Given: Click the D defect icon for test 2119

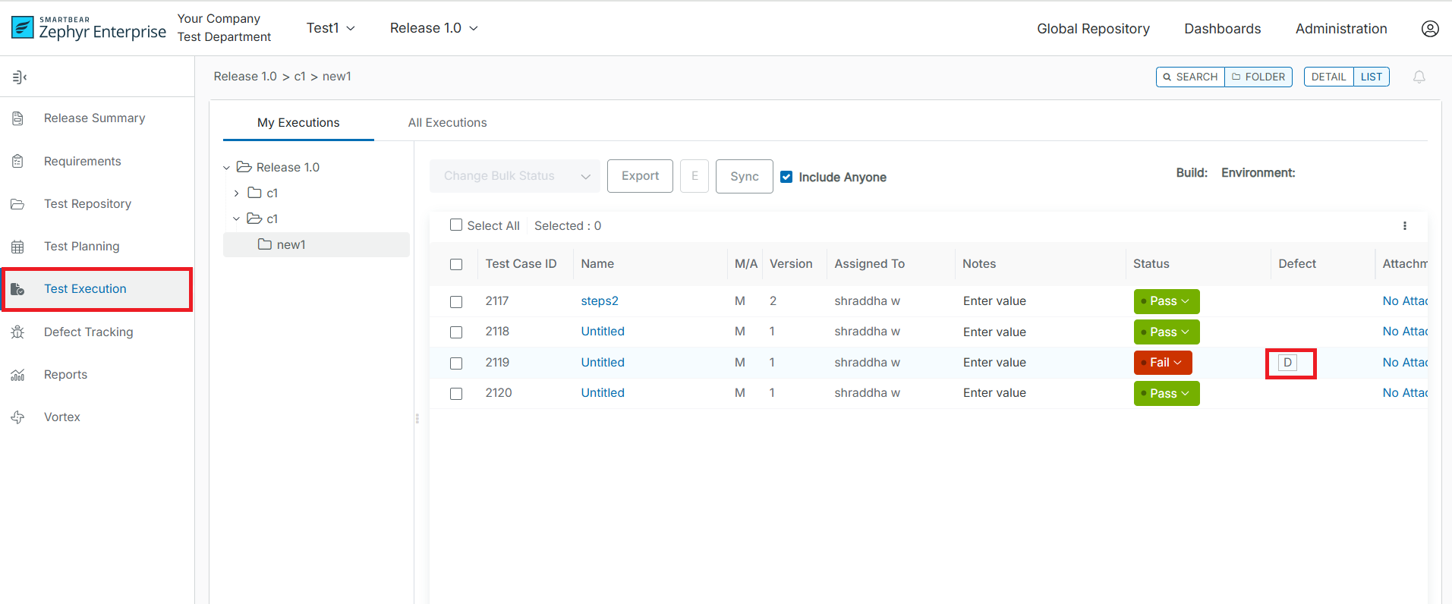Looking at the screenshot, I should click(1287, 363).
